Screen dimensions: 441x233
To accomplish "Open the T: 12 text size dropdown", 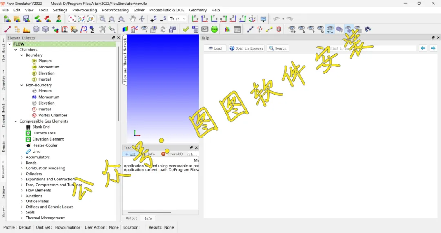I will [178, 19].
